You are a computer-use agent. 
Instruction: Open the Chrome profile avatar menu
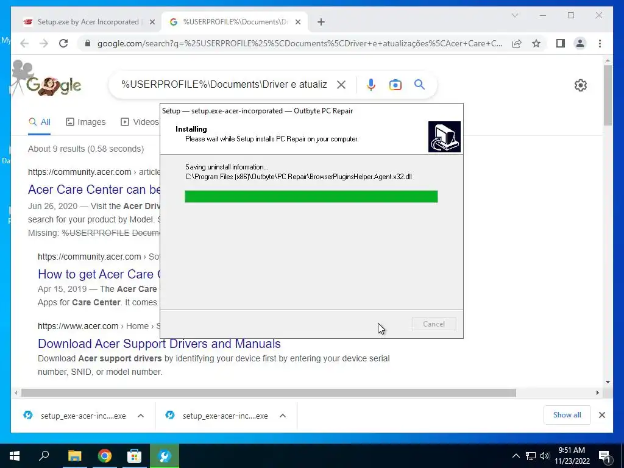(580, 43)
